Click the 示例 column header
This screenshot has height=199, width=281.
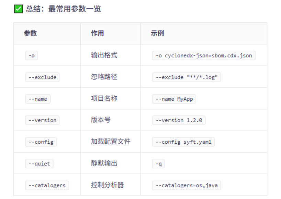tap(157, 33)
